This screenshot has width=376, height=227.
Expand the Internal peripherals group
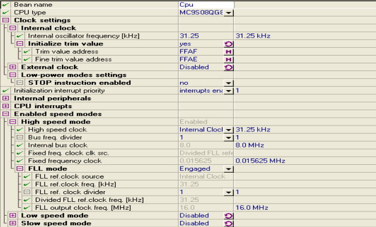point(6,99)
